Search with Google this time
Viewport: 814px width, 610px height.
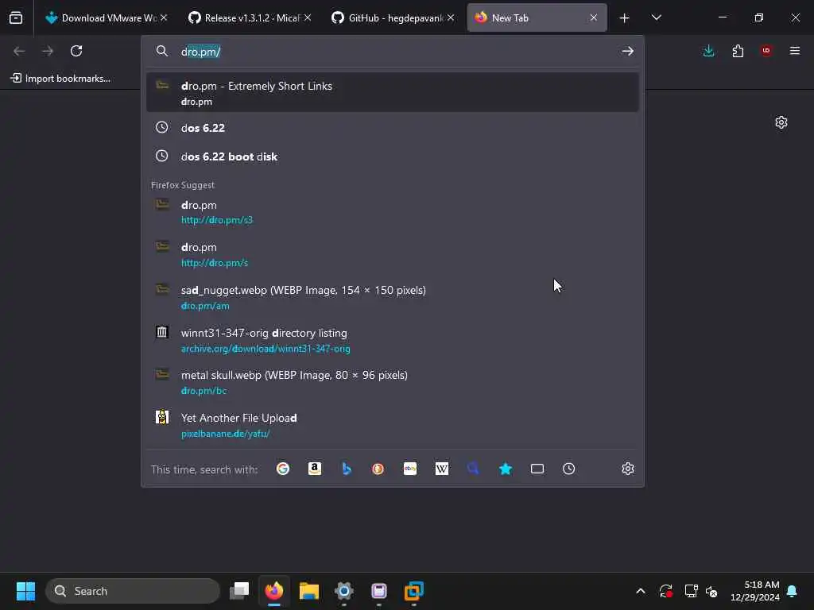283,469
